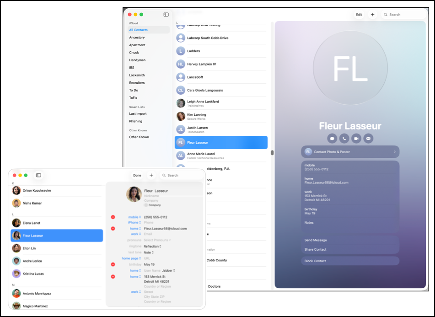435x317 pixels.
Task: Email Fleur Lasseur using the envelope icon
Action: coord(368,139)
